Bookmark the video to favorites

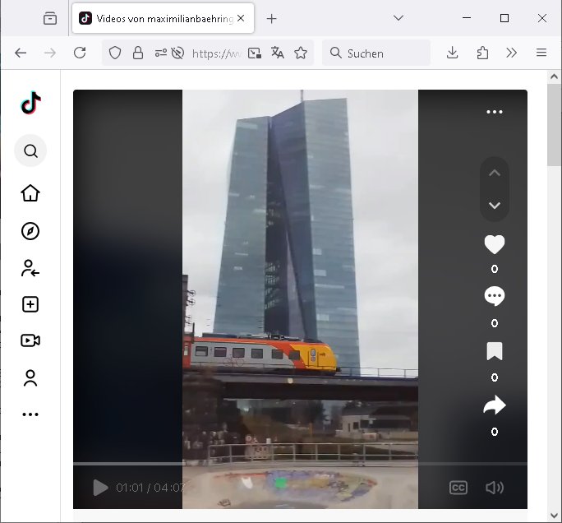tap(494, 352)
